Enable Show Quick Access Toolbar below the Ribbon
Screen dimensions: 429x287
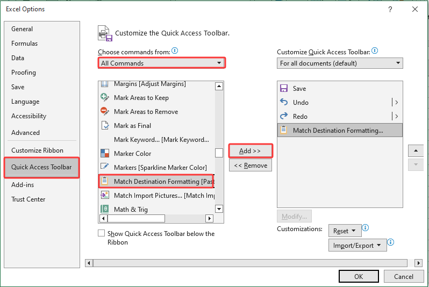(x=102, y=233)
